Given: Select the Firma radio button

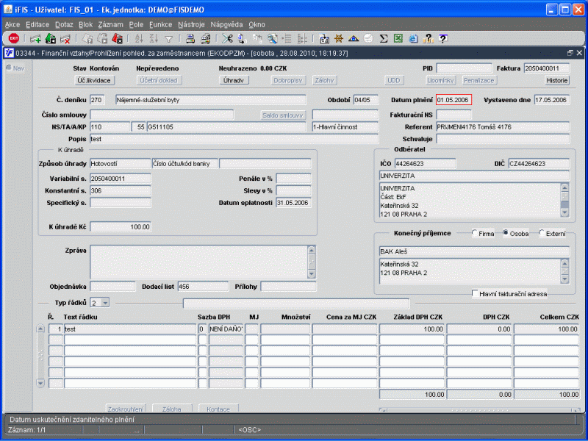Looking at the screenshot, I should (476, 234).
